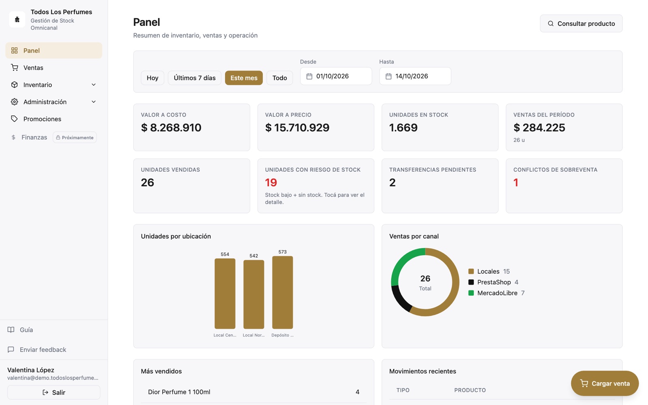Click the Promociones tag icon
The image size is (648, 405).
(x=15, y=119)
